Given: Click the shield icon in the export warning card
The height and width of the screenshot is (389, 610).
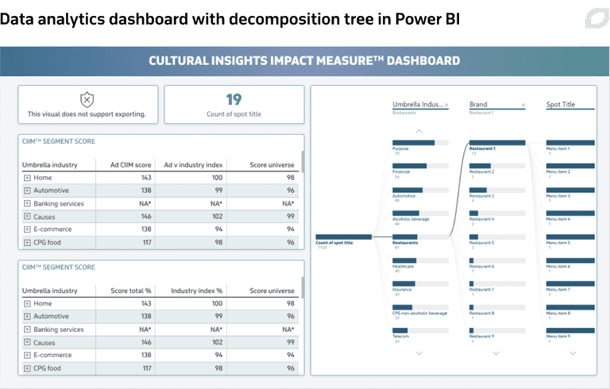Looking at the screenshot, I should pyautogui.click(x=87, y=99).
